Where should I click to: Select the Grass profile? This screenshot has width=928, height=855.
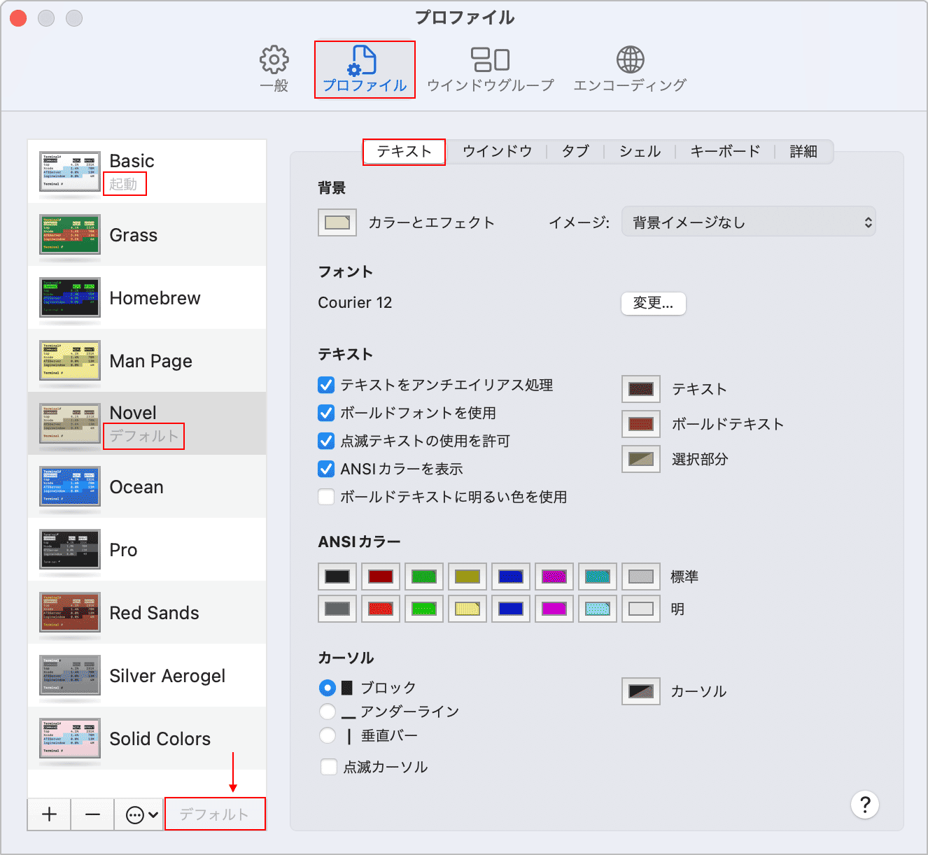147,234
